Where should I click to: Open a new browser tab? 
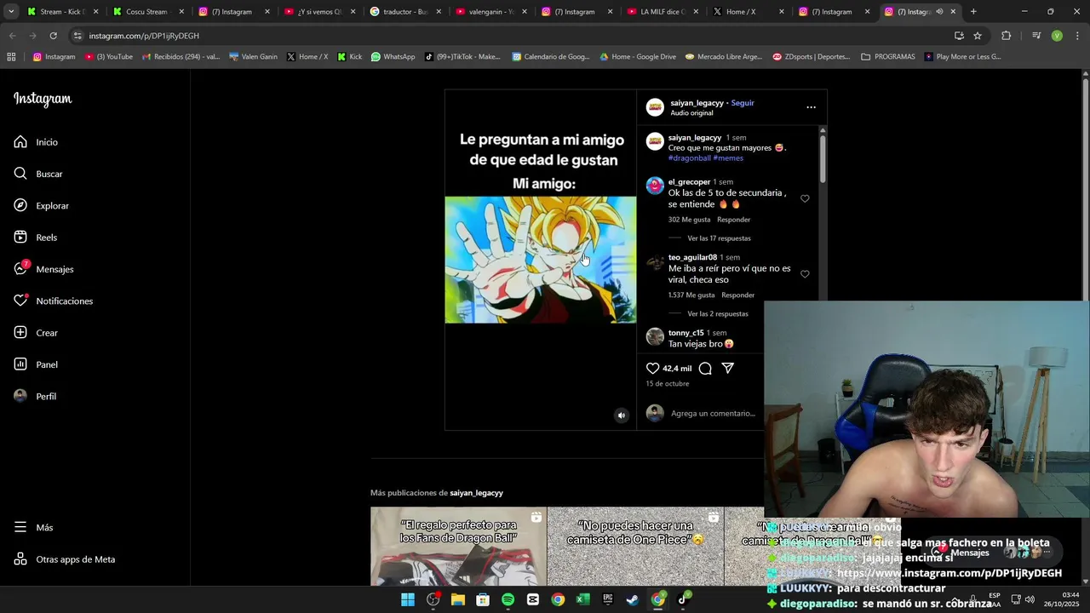pos(973,12)
